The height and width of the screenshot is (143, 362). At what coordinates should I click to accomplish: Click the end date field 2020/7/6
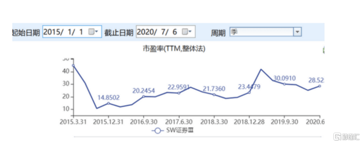click(x=166, y=31)
